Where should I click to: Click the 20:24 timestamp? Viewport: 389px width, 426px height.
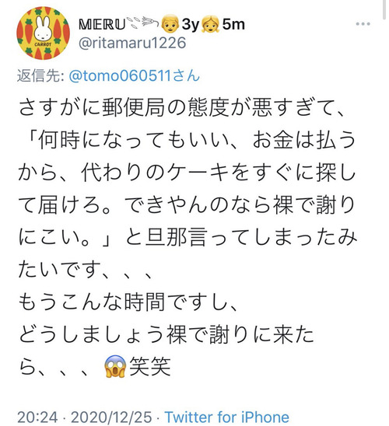(x=37, y=417)
